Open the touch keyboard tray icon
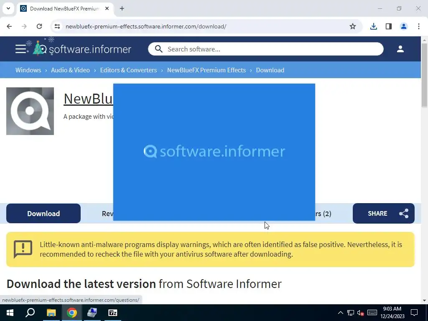 [372, 313]
